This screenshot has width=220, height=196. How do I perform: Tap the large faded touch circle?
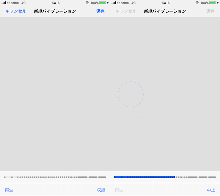138,136
